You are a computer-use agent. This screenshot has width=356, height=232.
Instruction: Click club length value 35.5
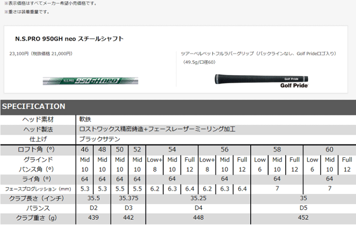(93, 198)
